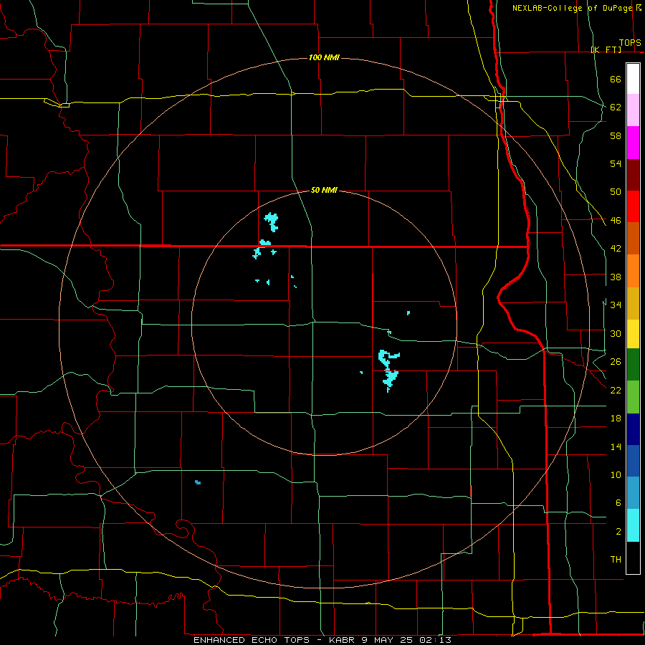
Task: Pick the dark maroon legend swatch
Action: [x=633, y=174]
